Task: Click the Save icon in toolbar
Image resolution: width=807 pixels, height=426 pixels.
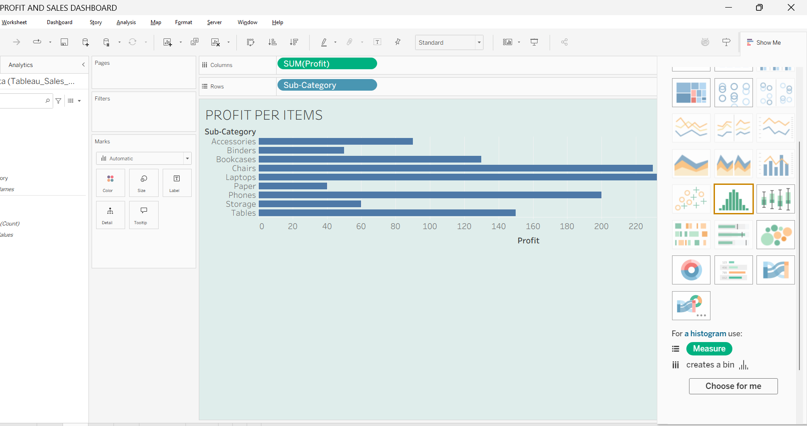Action: pos(64,42)
